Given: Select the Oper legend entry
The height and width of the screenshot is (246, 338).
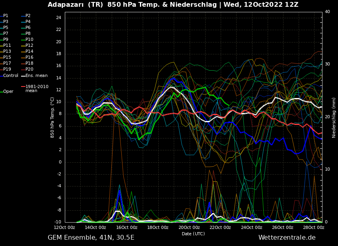Looking at the screenshot, I should click(7, 91).
